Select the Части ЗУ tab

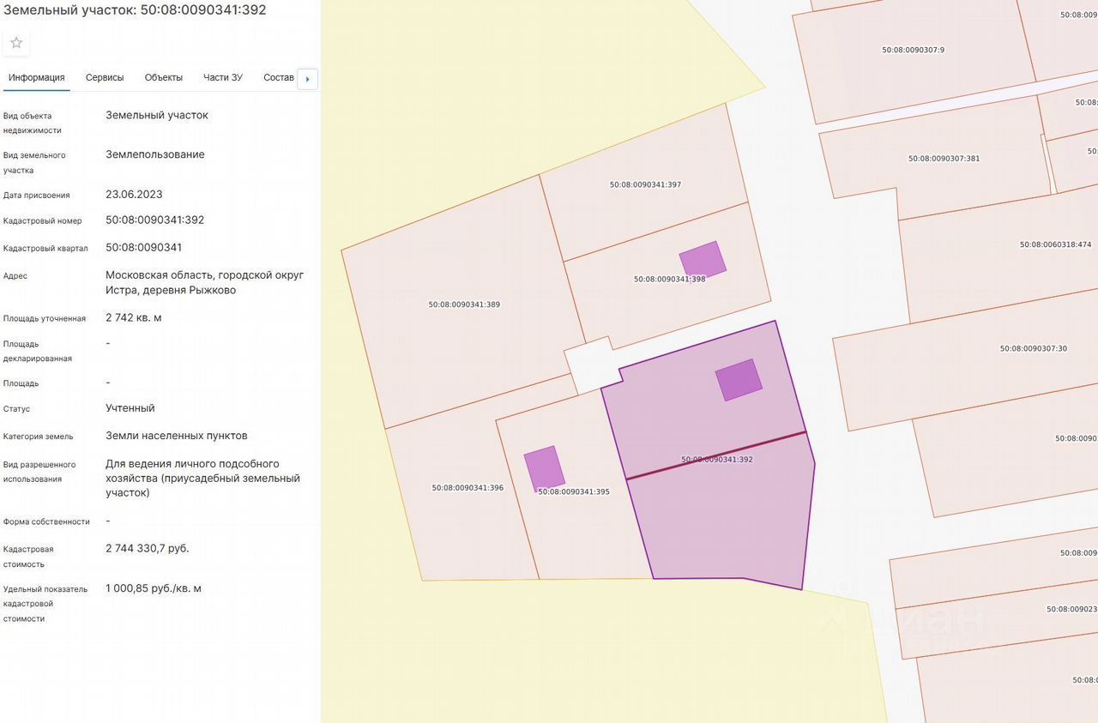coord(222,77)
